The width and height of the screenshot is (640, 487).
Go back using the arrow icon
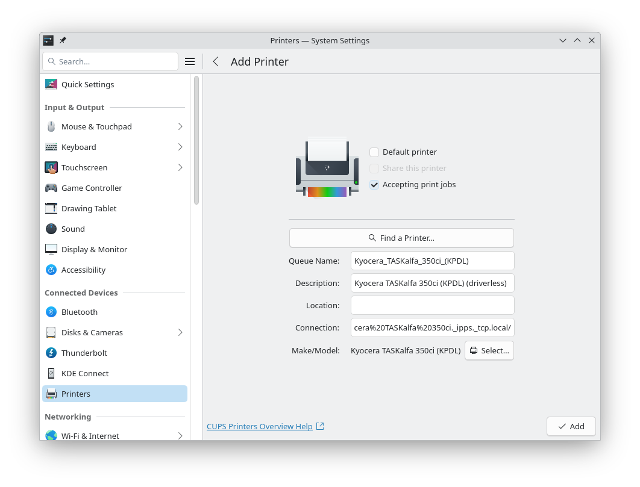[216, 61]
